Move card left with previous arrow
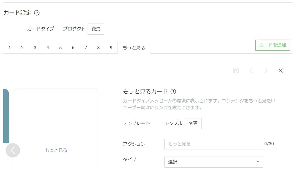 click(251, 71)
